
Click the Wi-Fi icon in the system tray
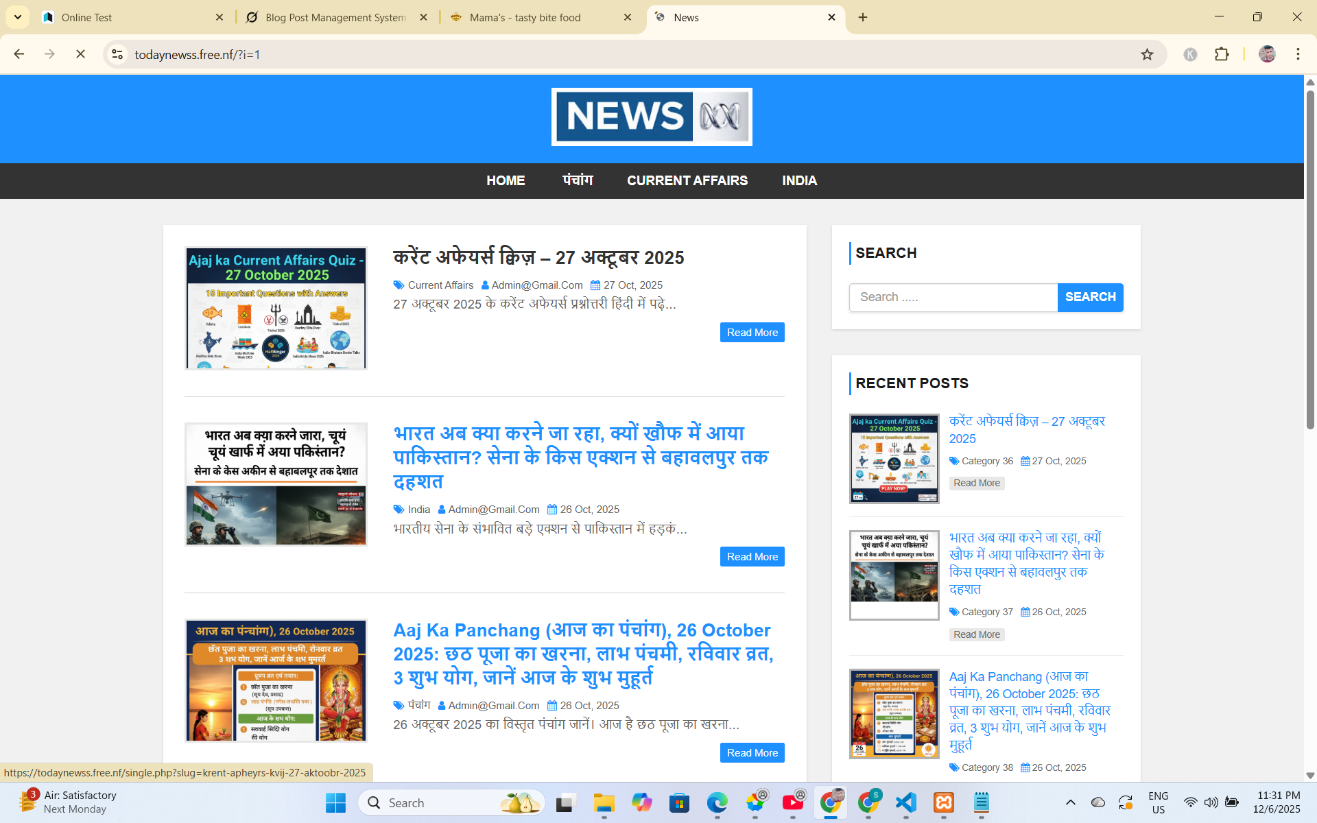[1189, 802]
